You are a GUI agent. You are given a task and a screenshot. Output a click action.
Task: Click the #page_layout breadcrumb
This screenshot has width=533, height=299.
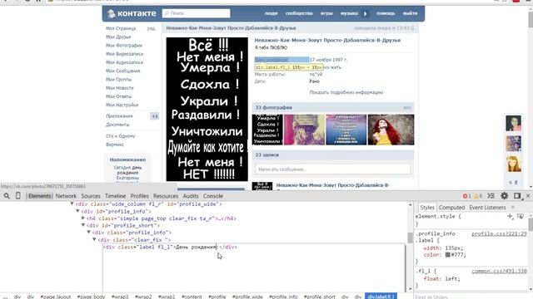coord(56,297)
